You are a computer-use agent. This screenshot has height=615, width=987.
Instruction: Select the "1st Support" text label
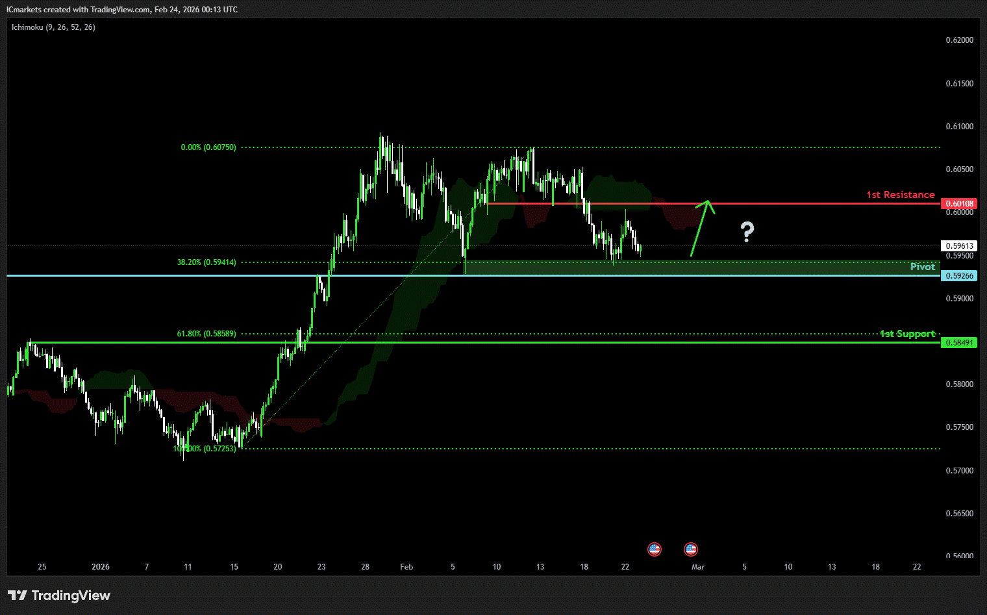pos(907,334)
